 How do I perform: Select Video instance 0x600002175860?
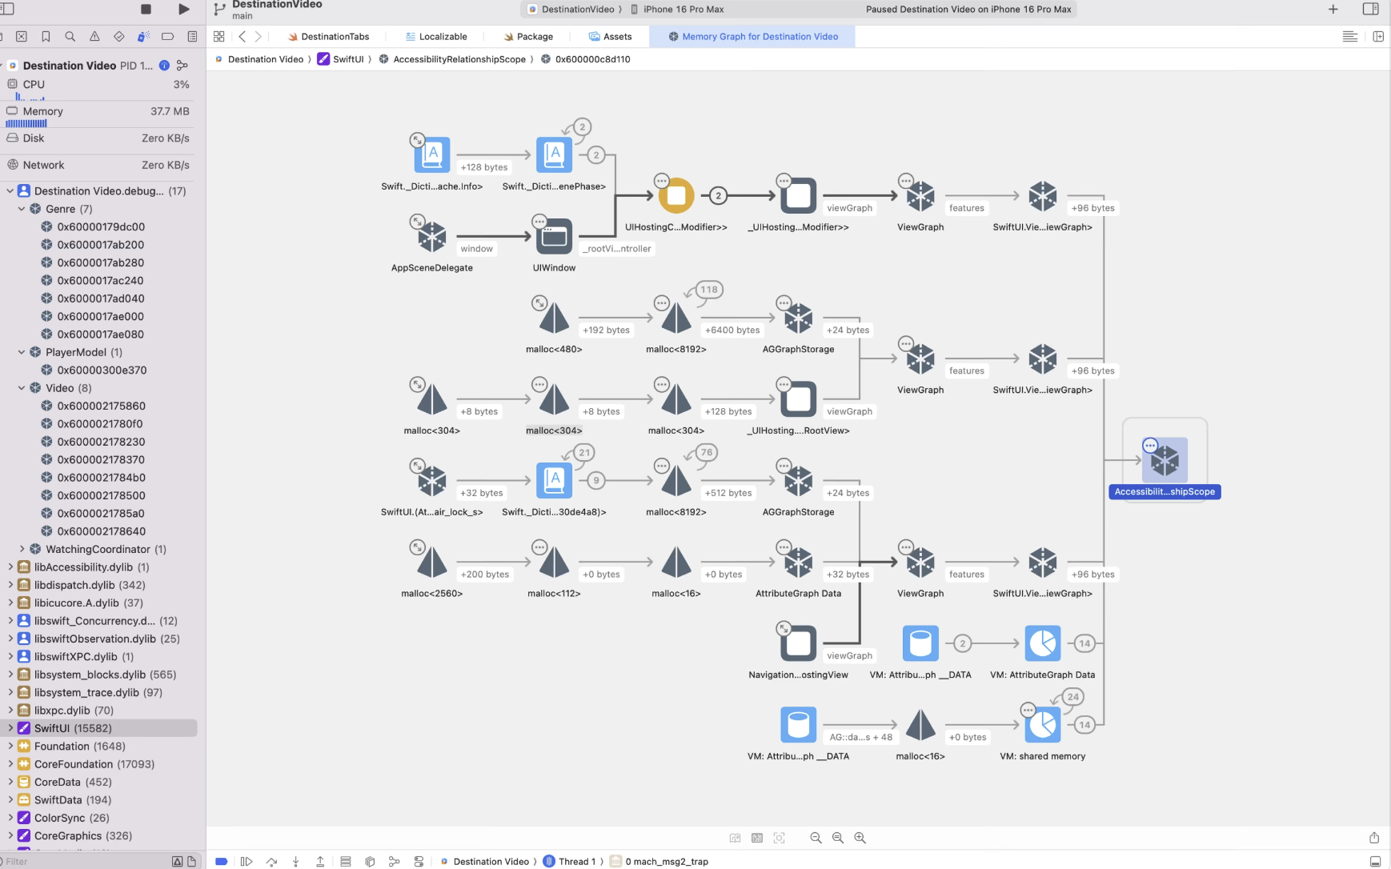pyautogui.click(x=100, y=406)
